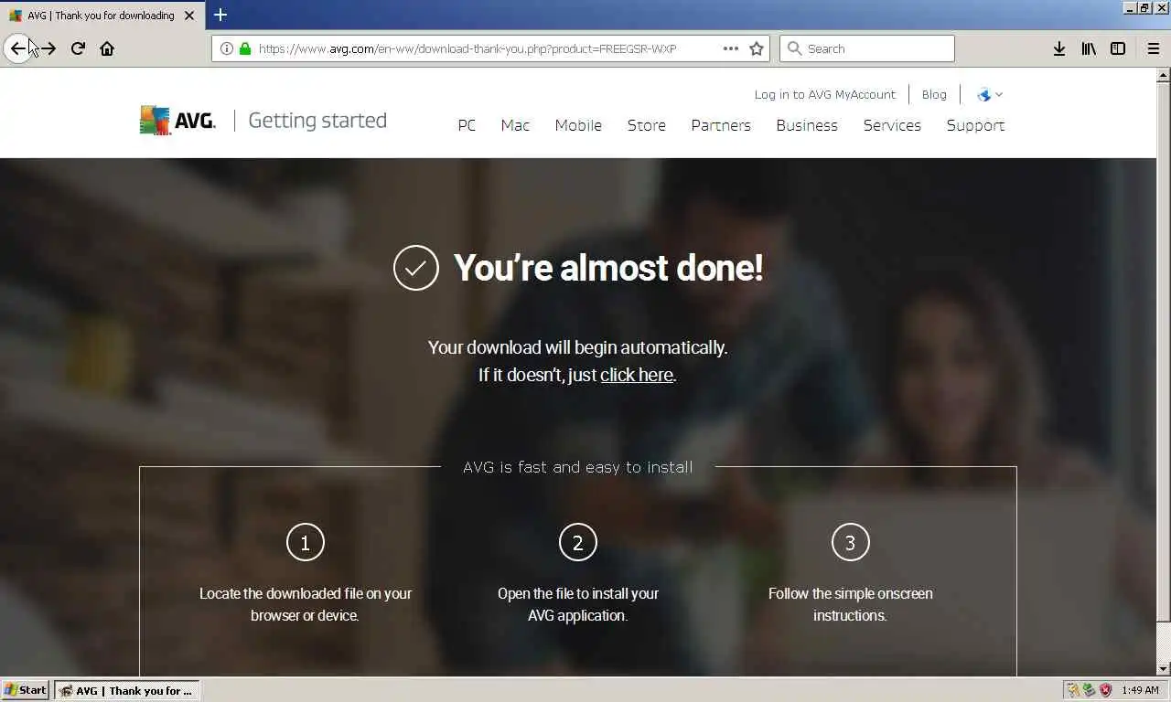Screen dimensions: 1171x702
Task: Click the green tray icon in the middle
Action: click(1090, 690)
